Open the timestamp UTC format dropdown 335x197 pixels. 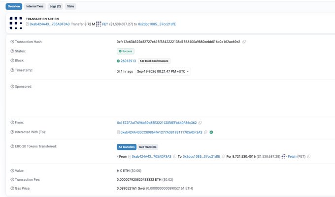163,71
